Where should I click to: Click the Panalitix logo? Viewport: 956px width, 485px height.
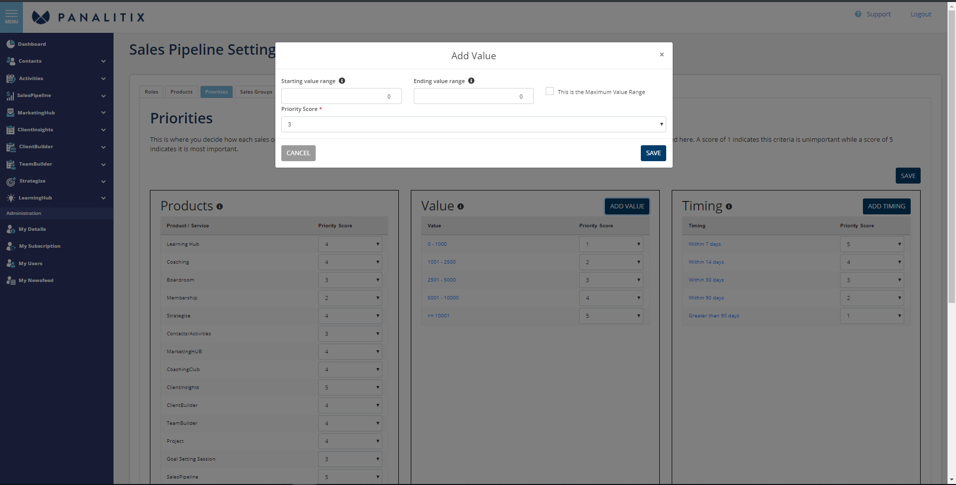coord(88,17)
